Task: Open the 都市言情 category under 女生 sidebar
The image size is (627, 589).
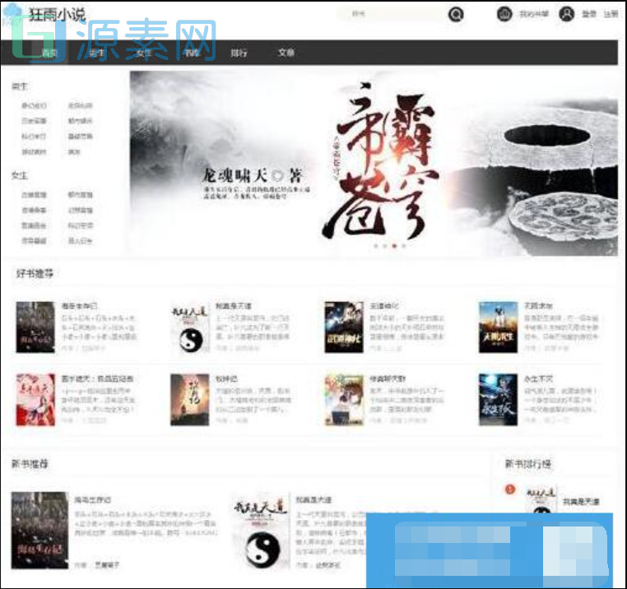Action: click(x=80, y=195)
